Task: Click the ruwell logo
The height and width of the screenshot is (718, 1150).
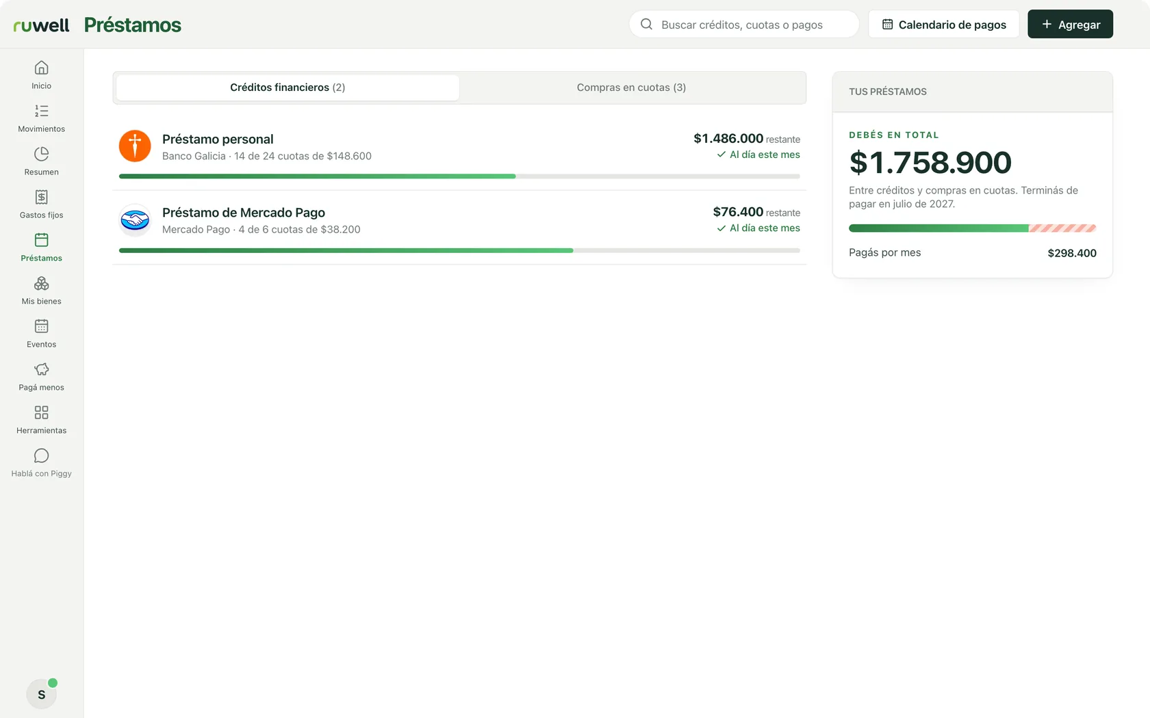Action: 41,25
